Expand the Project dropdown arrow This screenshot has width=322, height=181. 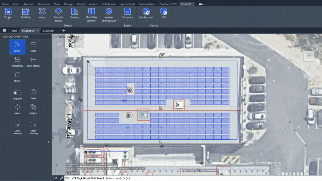click(x=8, y=20)
